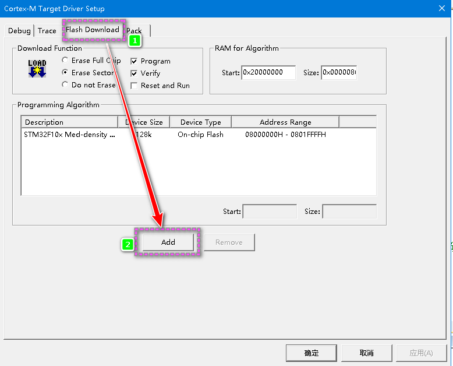Edit RAM for Algorithm Size field
Viewport: 453px width, 366px height.
pyautogui.click(x=339, y=72)
